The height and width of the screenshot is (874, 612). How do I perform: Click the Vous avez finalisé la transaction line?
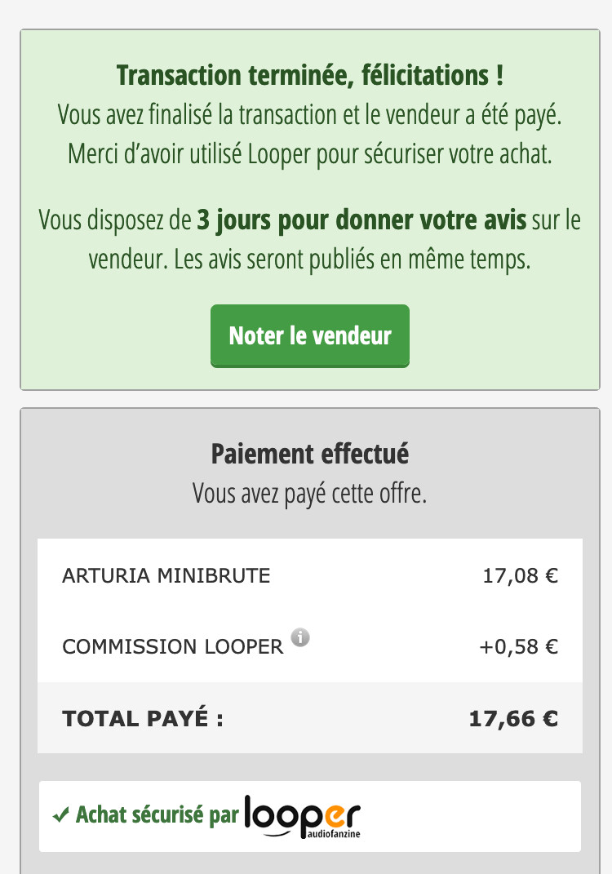[310, 115]
